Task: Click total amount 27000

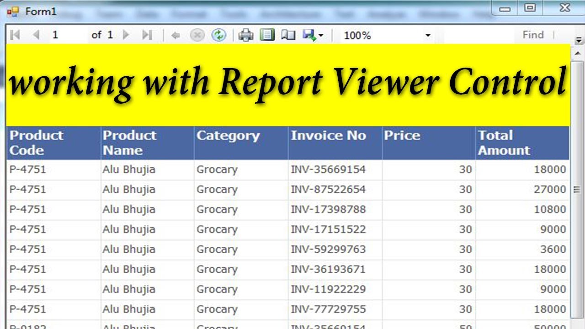Action: click(x=550, y=190)
